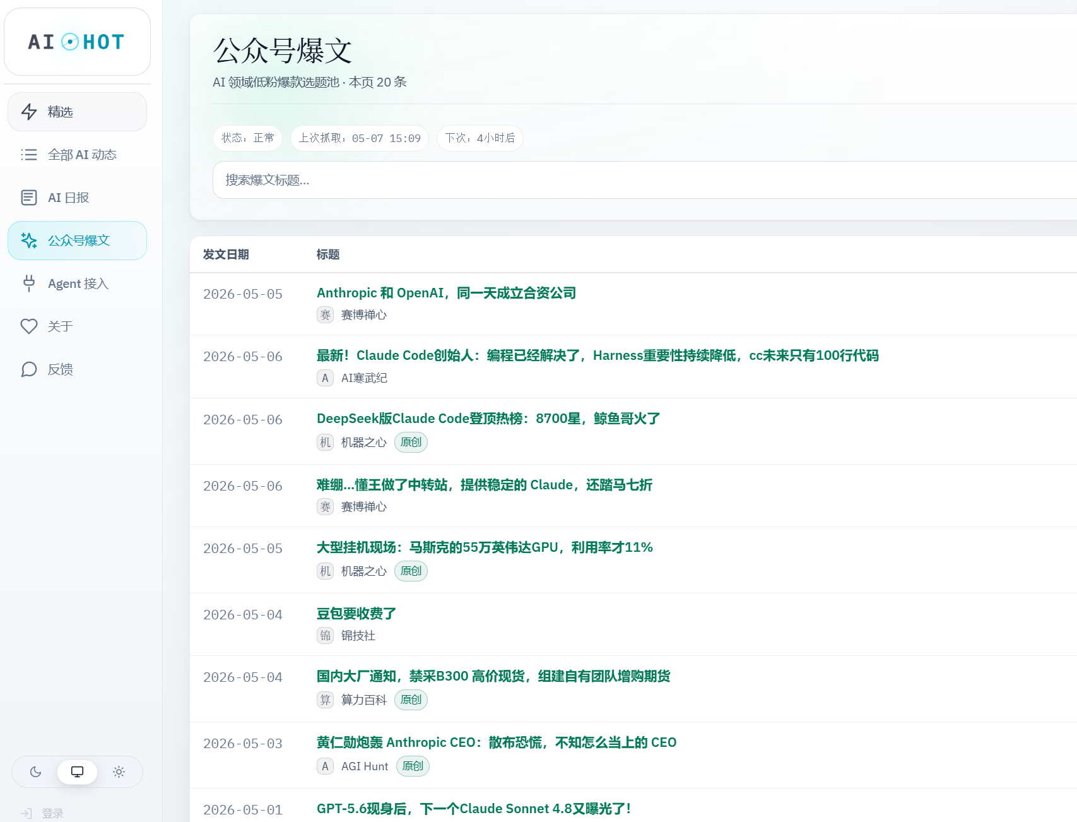The height and width of the screenshot is (822, 1077).
Task: Click the 公众号爆文 page heading
Action: click(x=283, y=51)
